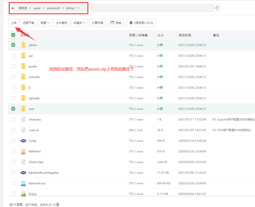Check the .htaccess file checkbox
This screenshot has height=207, width=255.
click(x=13, y=119)
